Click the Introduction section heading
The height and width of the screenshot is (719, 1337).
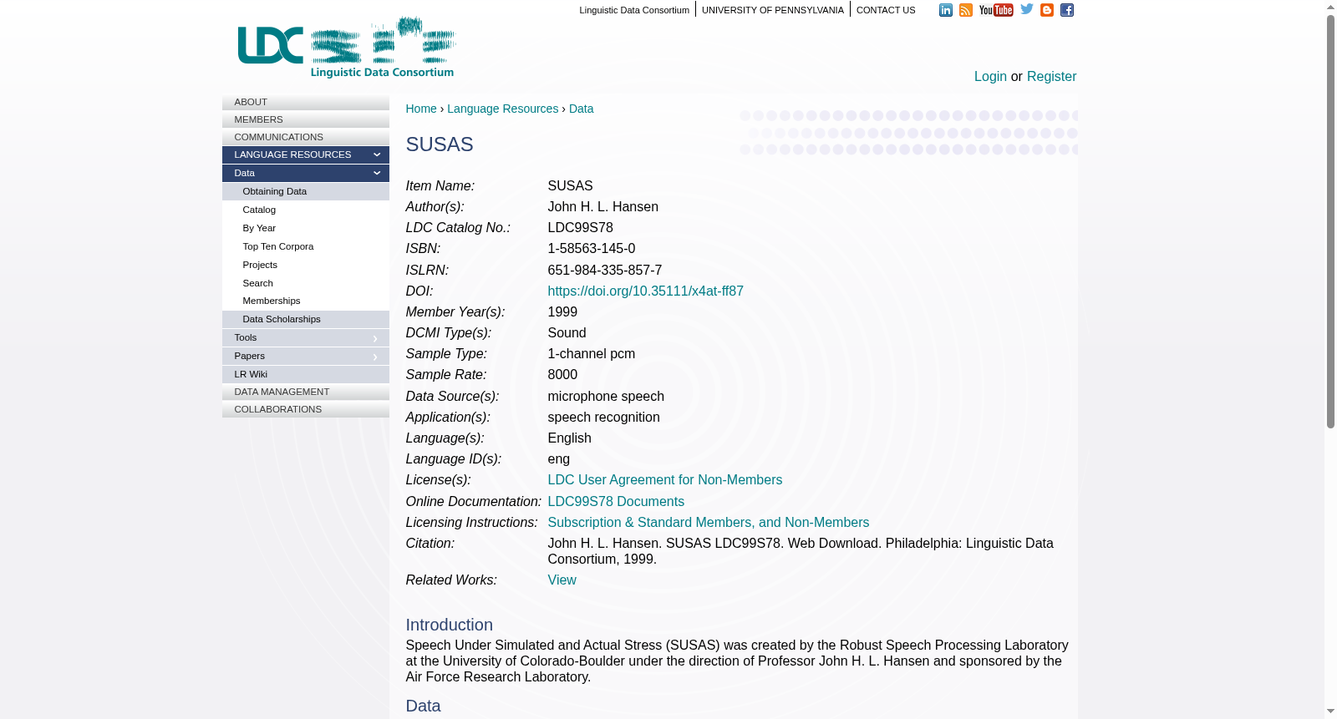[x=450, y=625]
